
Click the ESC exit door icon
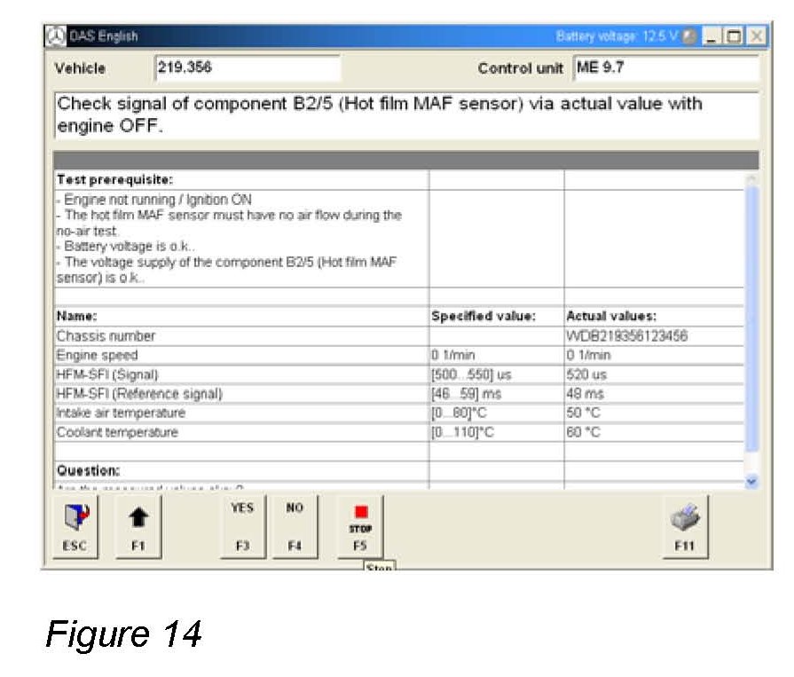click(75, 527)
